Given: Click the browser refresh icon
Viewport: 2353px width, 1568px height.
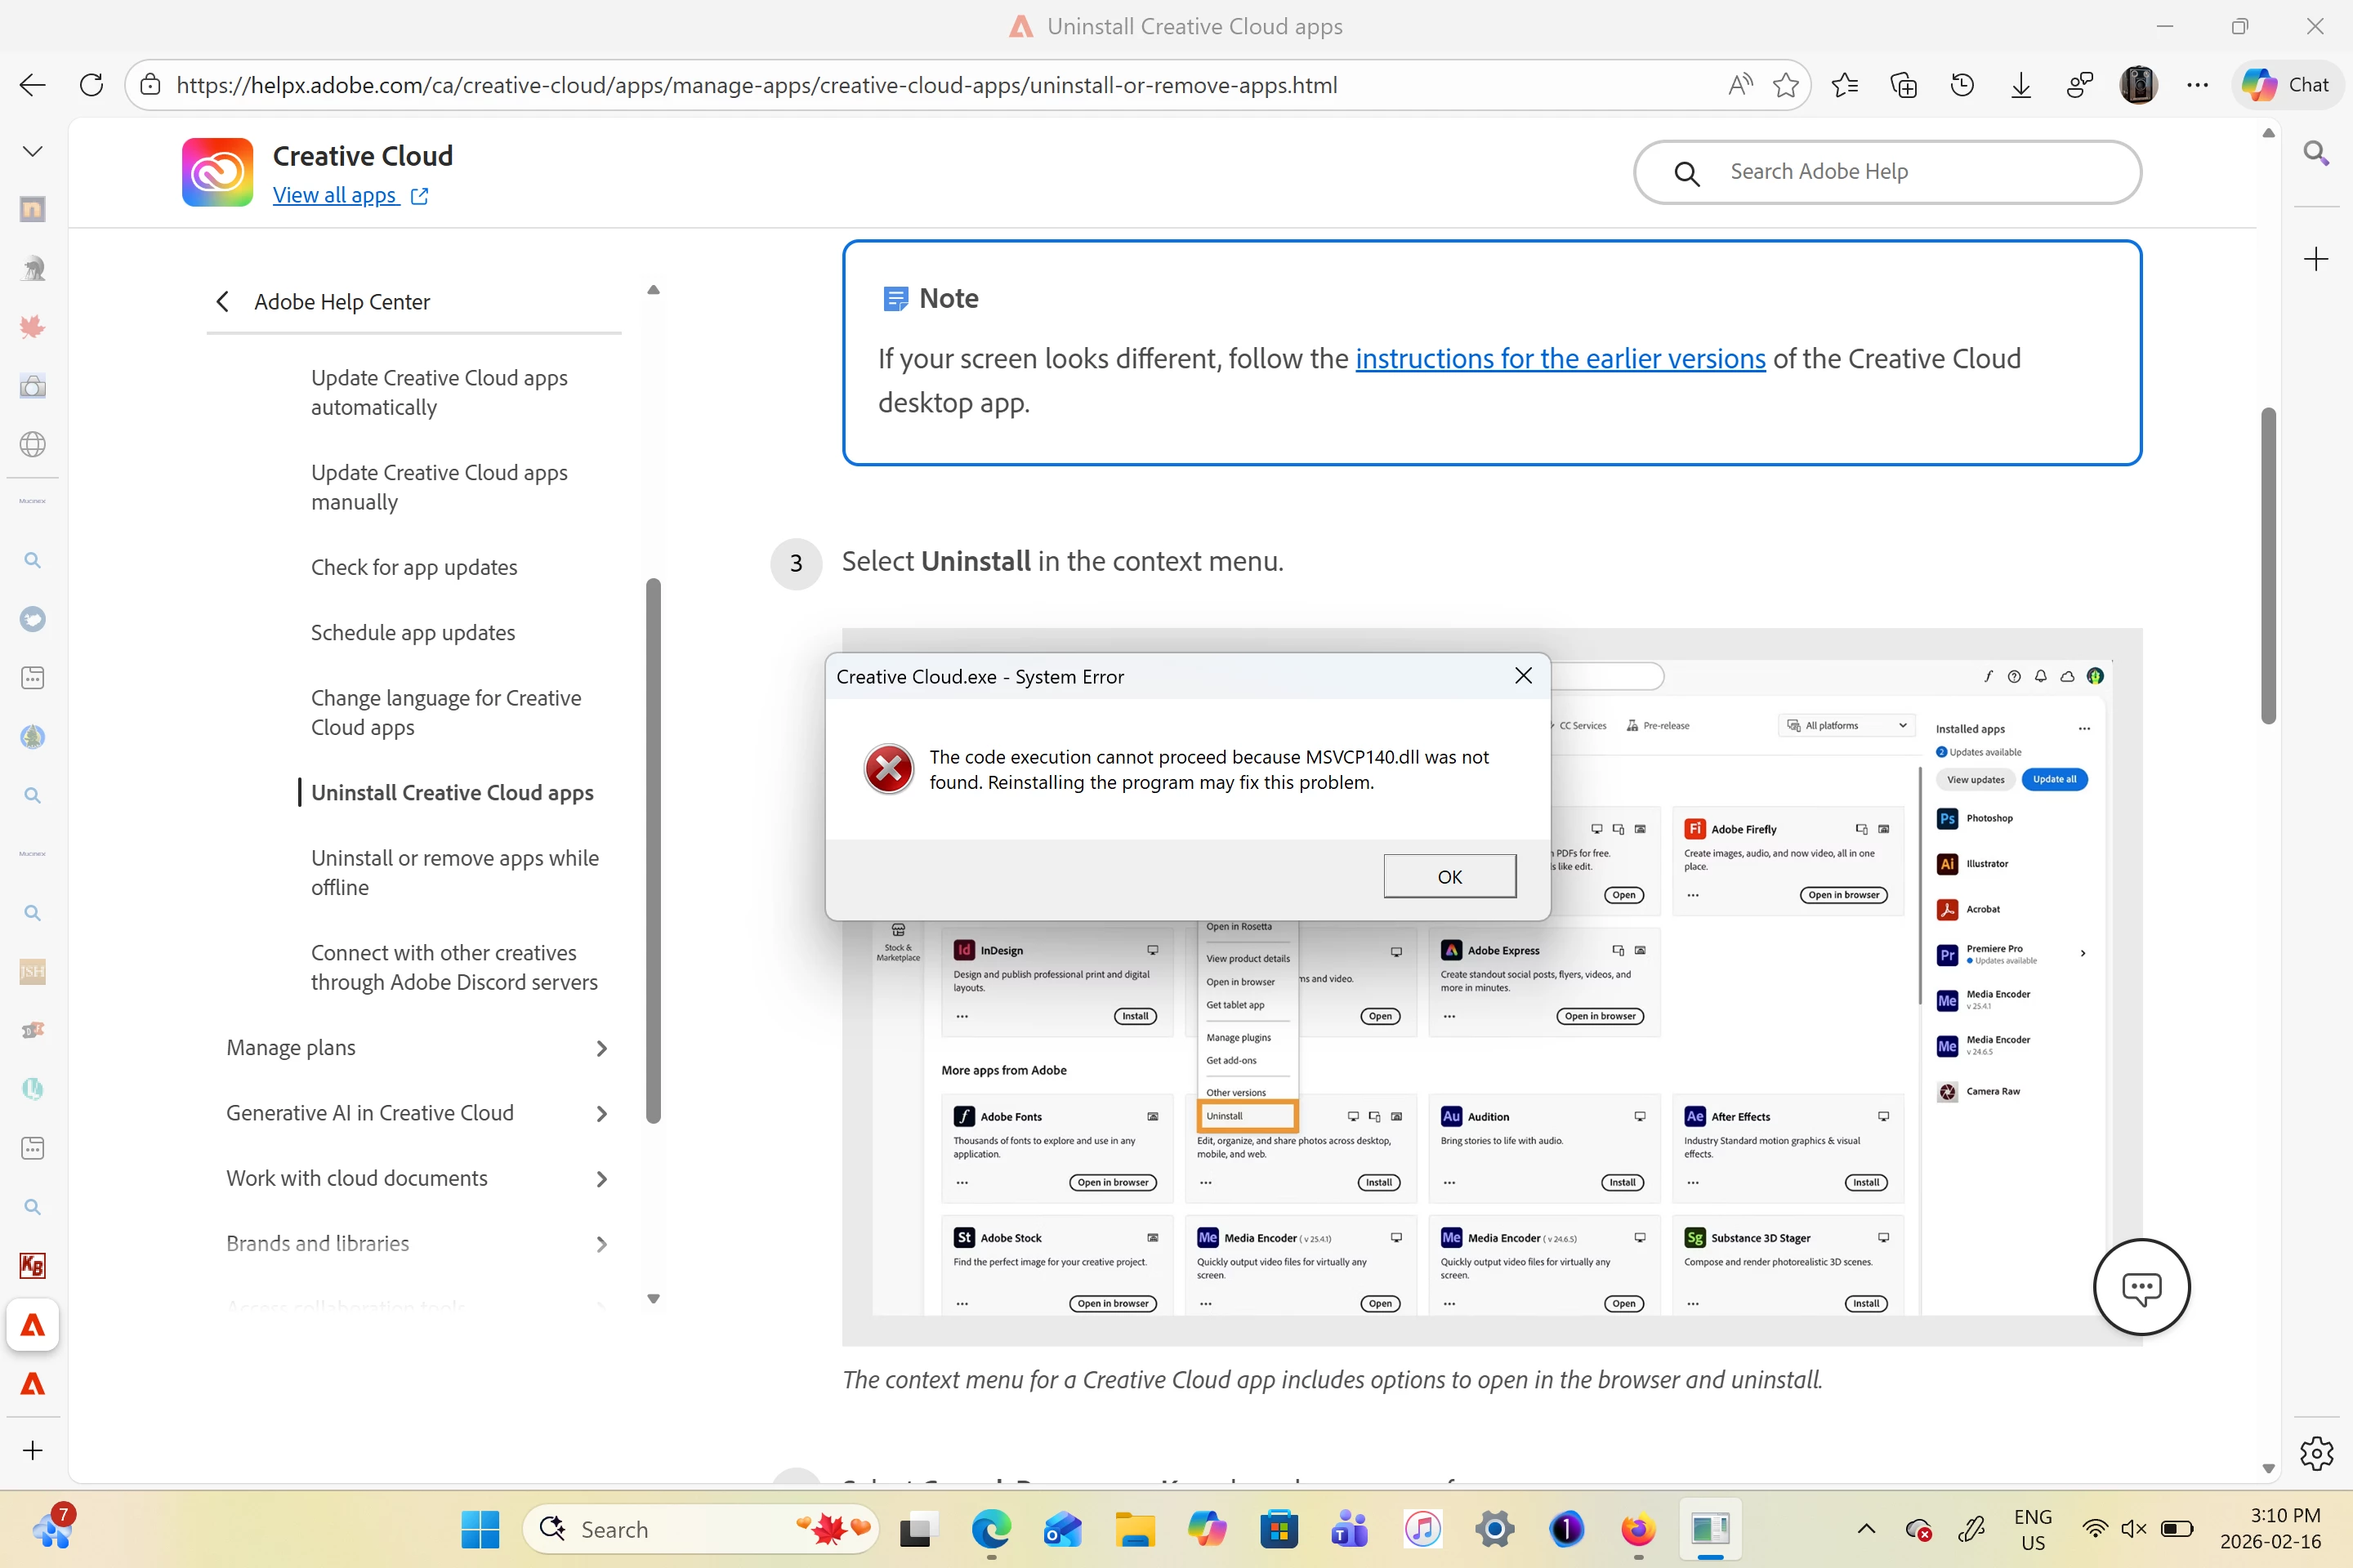Looking at the screenshot, I should point(91,85).
